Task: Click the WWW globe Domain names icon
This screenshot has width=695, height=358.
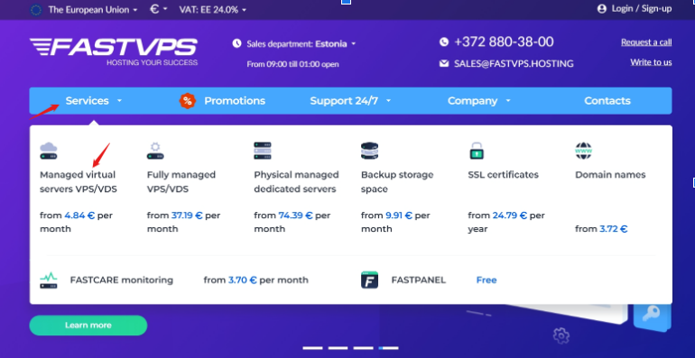Action: click(x=583, y=151)
